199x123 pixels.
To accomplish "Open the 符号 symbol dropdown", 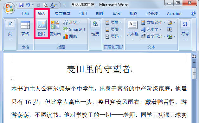I will 185,30.
